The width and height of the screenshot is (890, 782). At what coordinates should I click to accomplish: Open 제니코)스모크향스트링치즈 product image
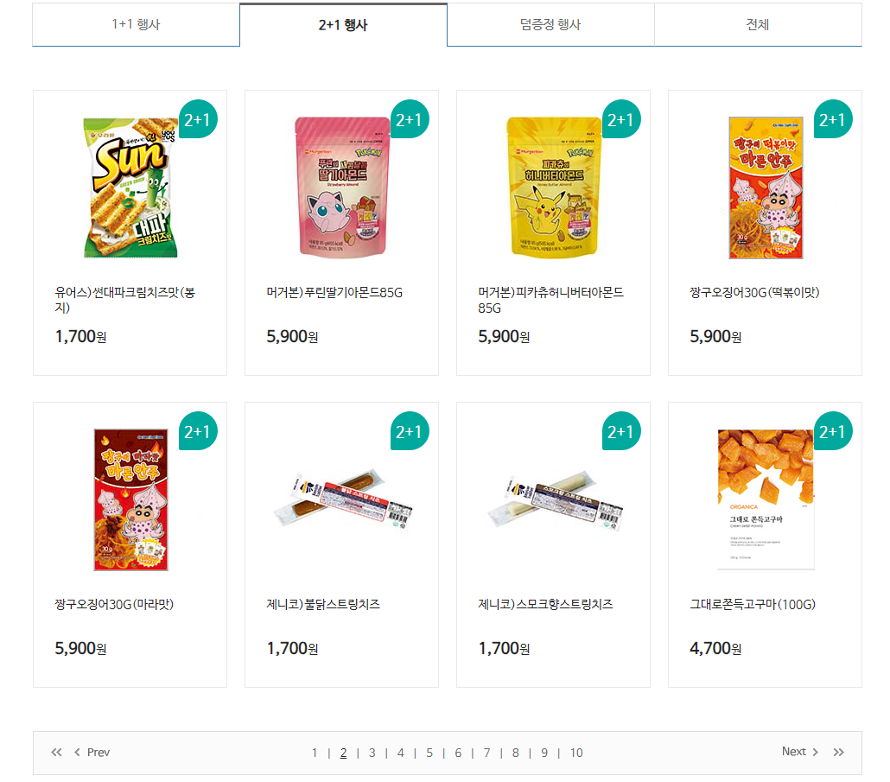tap(555, 500)
